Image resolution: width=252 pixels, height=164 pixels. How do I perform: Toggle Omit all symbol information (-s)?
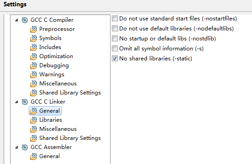[x=115, y=49]
